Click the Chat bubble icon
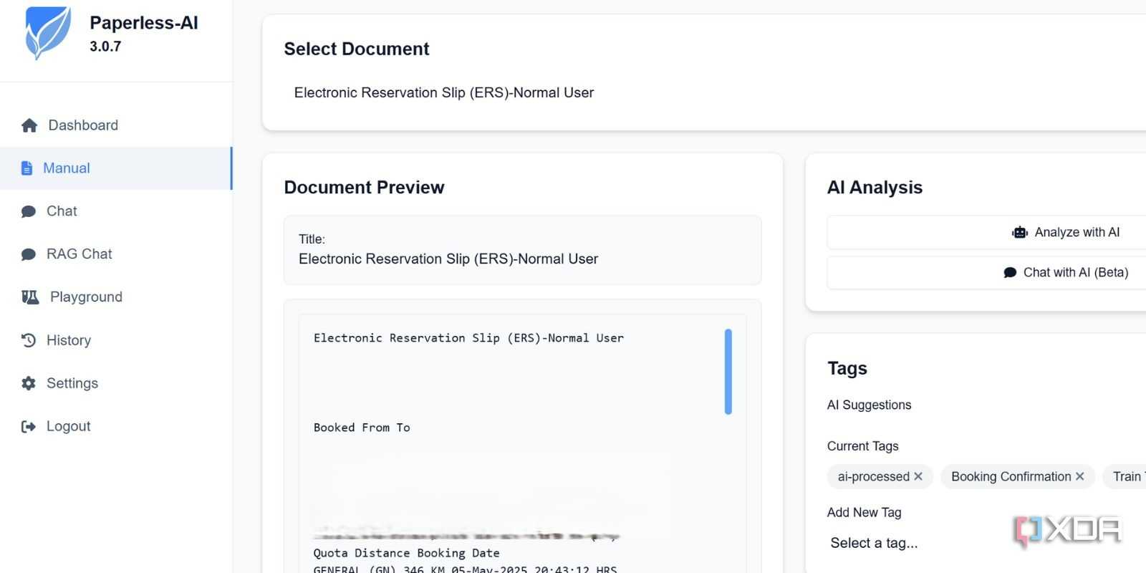1146x573 pixels. pyautogui.click(x=29, y=211)
